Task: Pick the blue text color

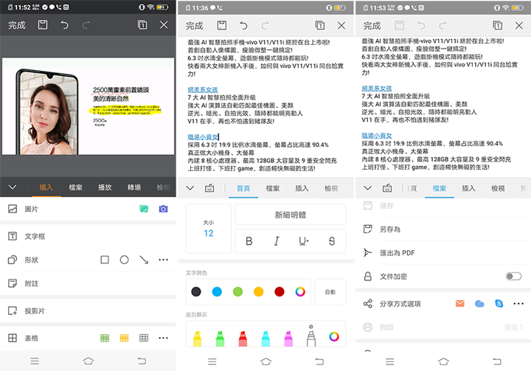Action: click(x=217, y=292)
